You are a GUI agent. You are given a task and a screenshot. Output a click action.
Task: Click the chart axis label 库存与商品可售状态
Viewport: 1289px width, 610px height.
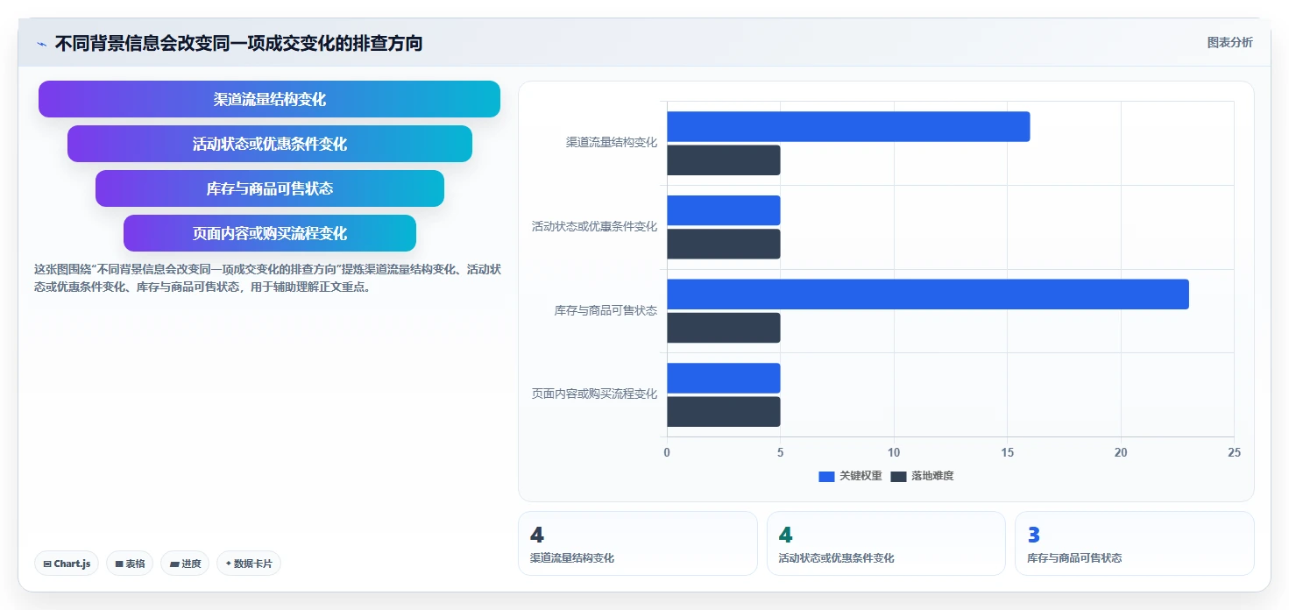point(606,310)
